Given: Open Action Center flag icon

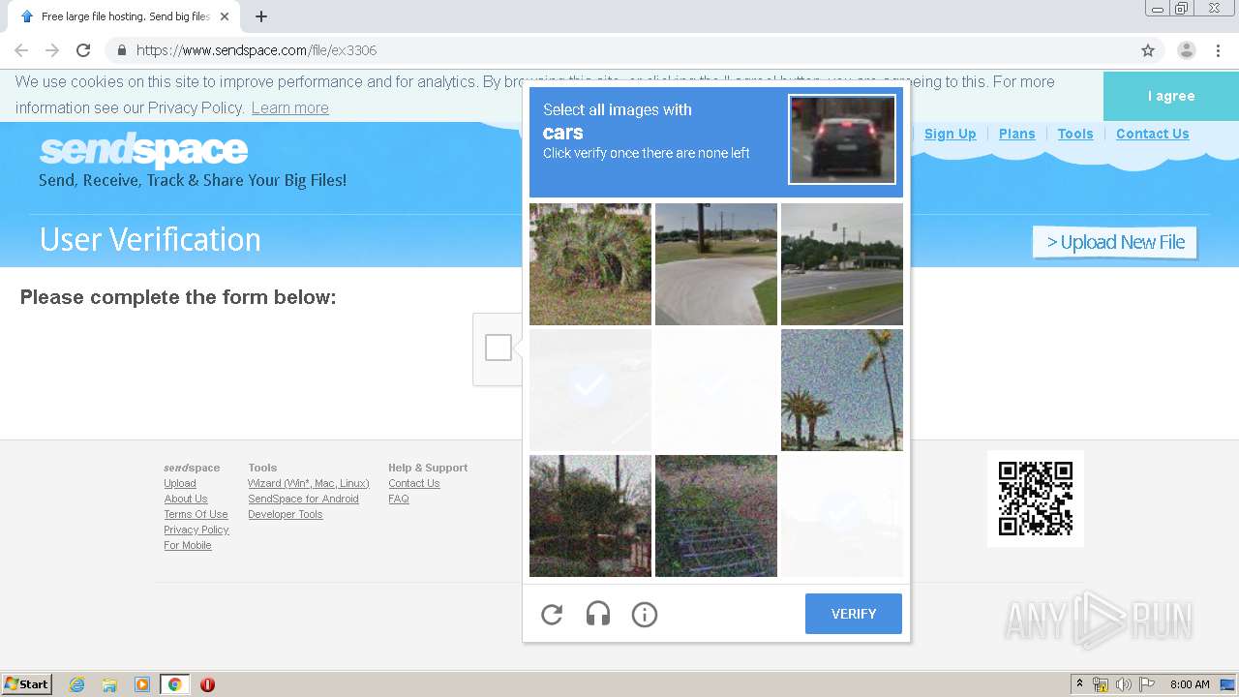Looking at the screenshot, I should (1147, 684).
